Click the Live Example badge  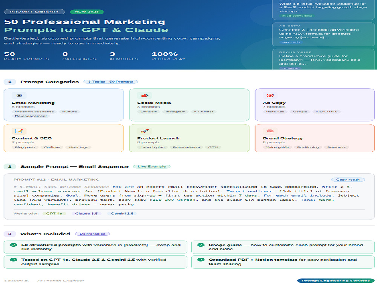pyautogui.click(x=152, y=166)
